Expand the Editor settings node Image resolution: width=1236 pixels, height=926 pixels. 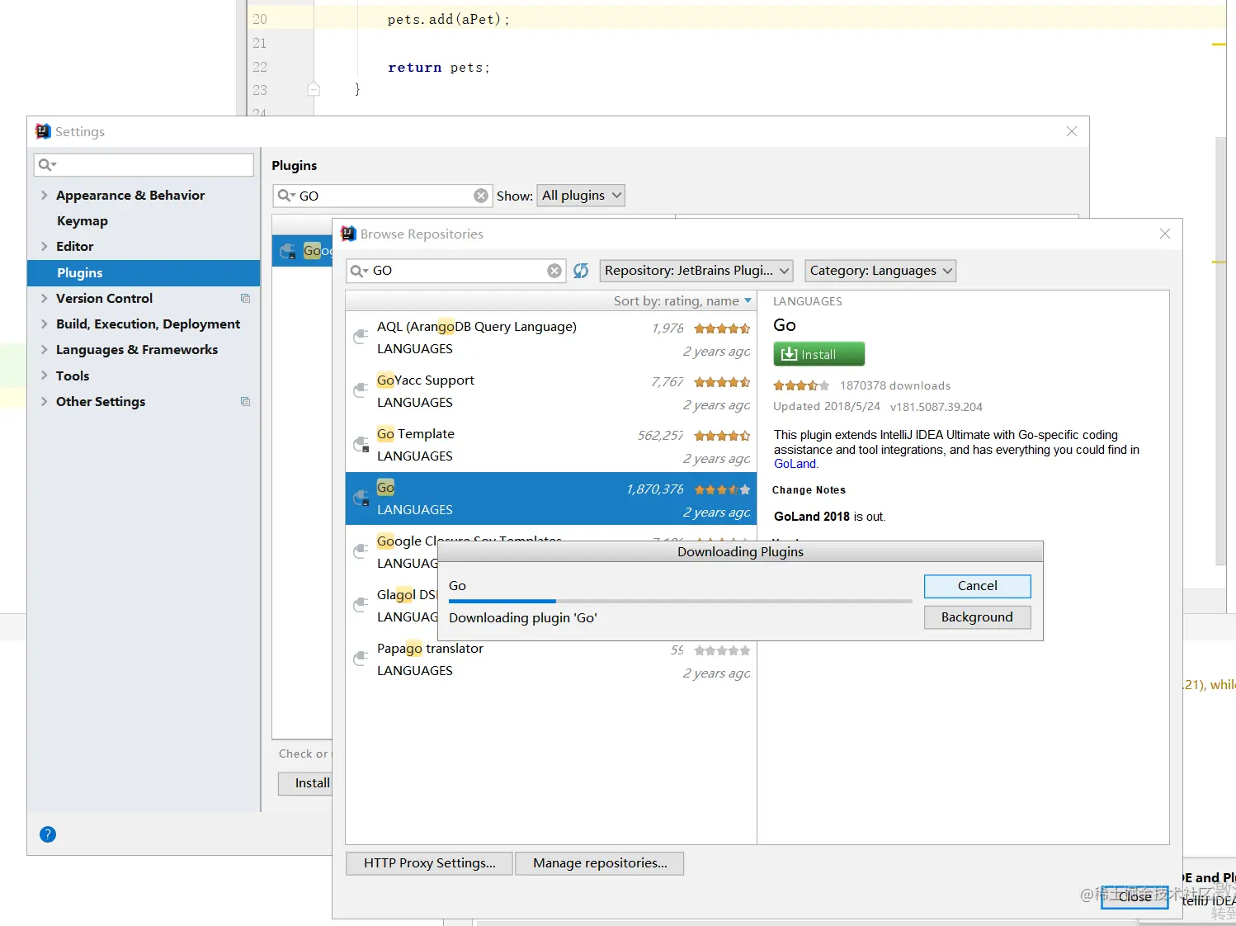click(x=44, y=247)
